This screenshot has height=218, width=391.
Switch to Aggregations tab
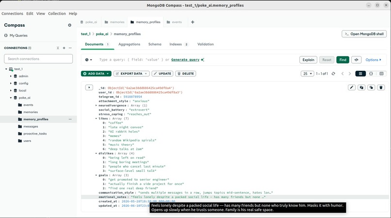coord(129,44)
